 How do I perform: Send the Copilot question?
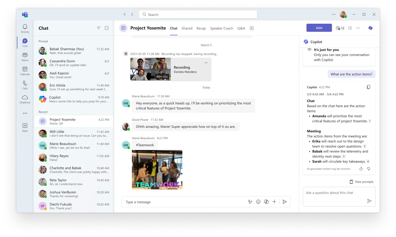coord(369,201)
